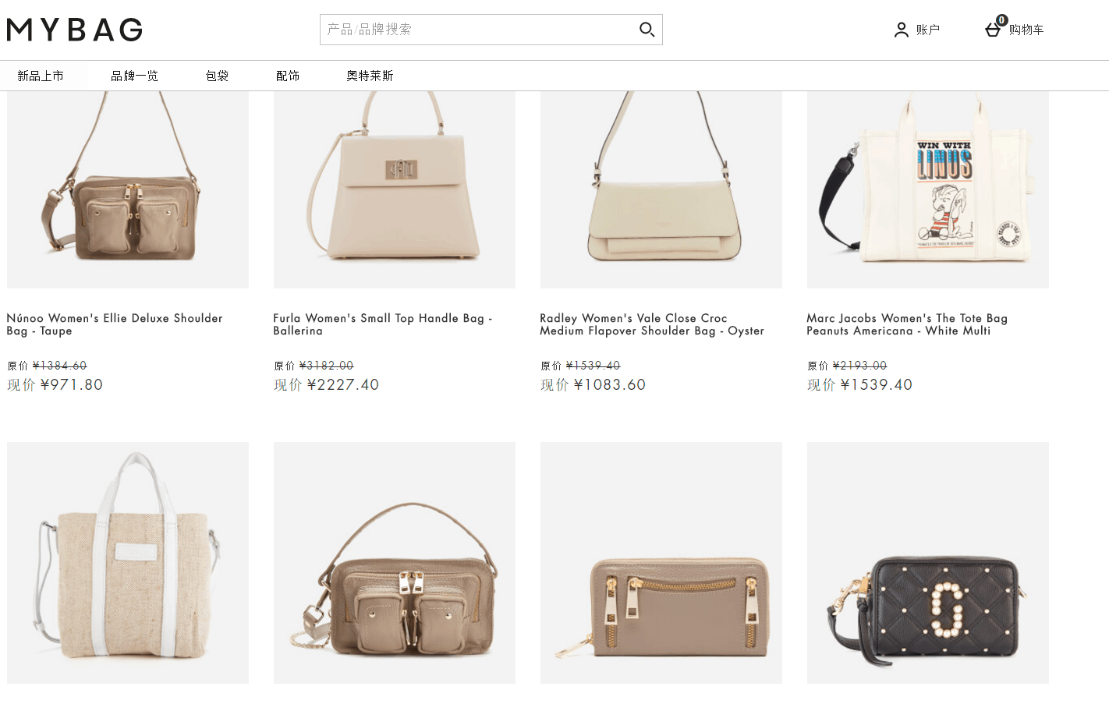Screen dimensions: 1109x704
Task: Open the shopping basket icon
Action: pos(993,30)
